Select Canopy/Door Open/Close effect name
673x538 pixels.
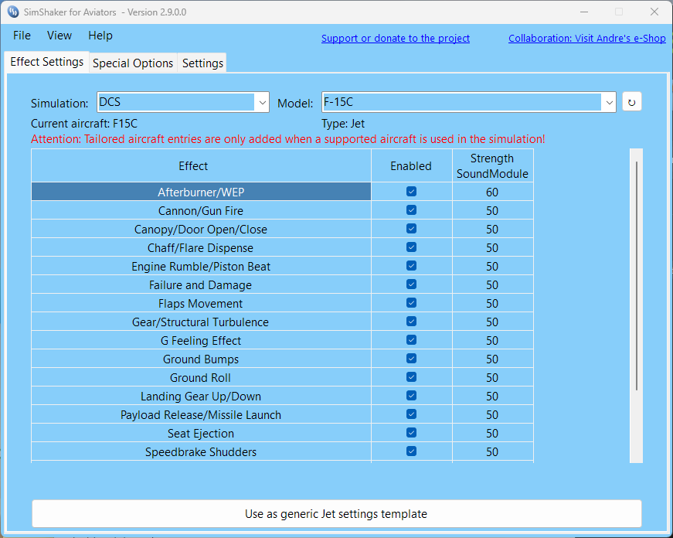point(201,229)
